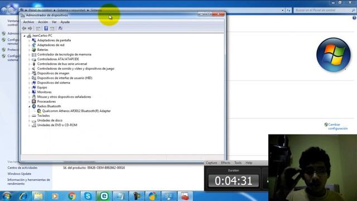
Task: Expand Equipo node arrow
Action: [30, 88]
